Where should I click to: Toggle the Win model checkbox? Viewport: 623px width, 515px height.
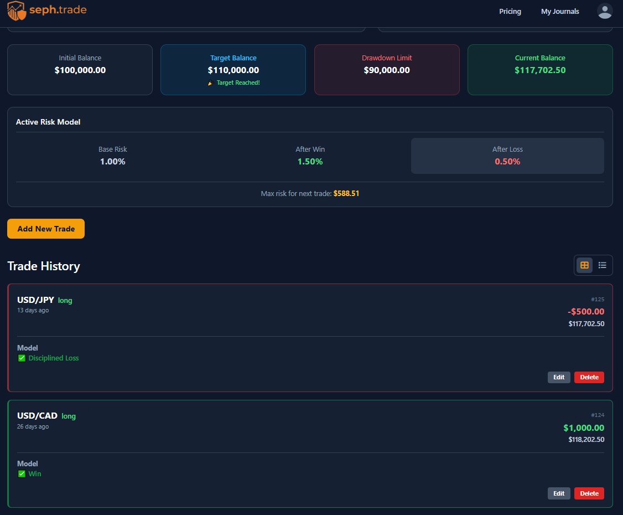click(x=22, y=474)
